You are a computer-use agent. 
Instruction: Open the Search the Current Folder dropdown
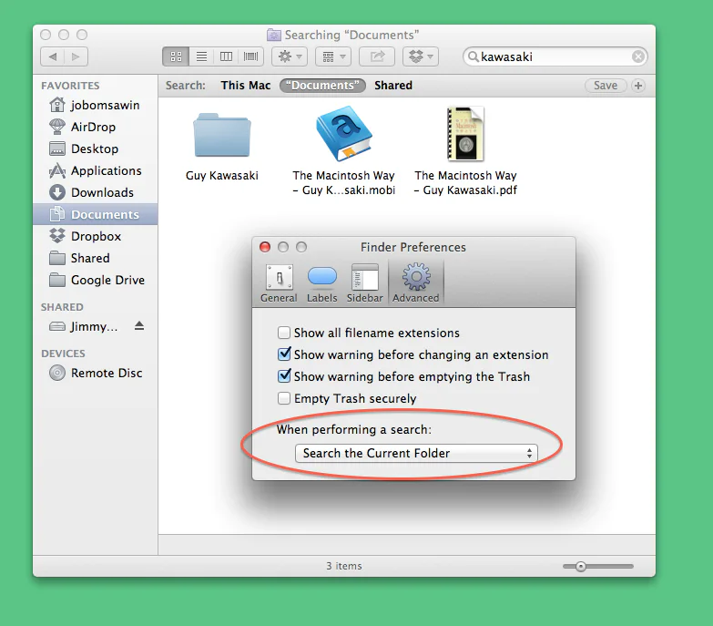click(416, 453)
